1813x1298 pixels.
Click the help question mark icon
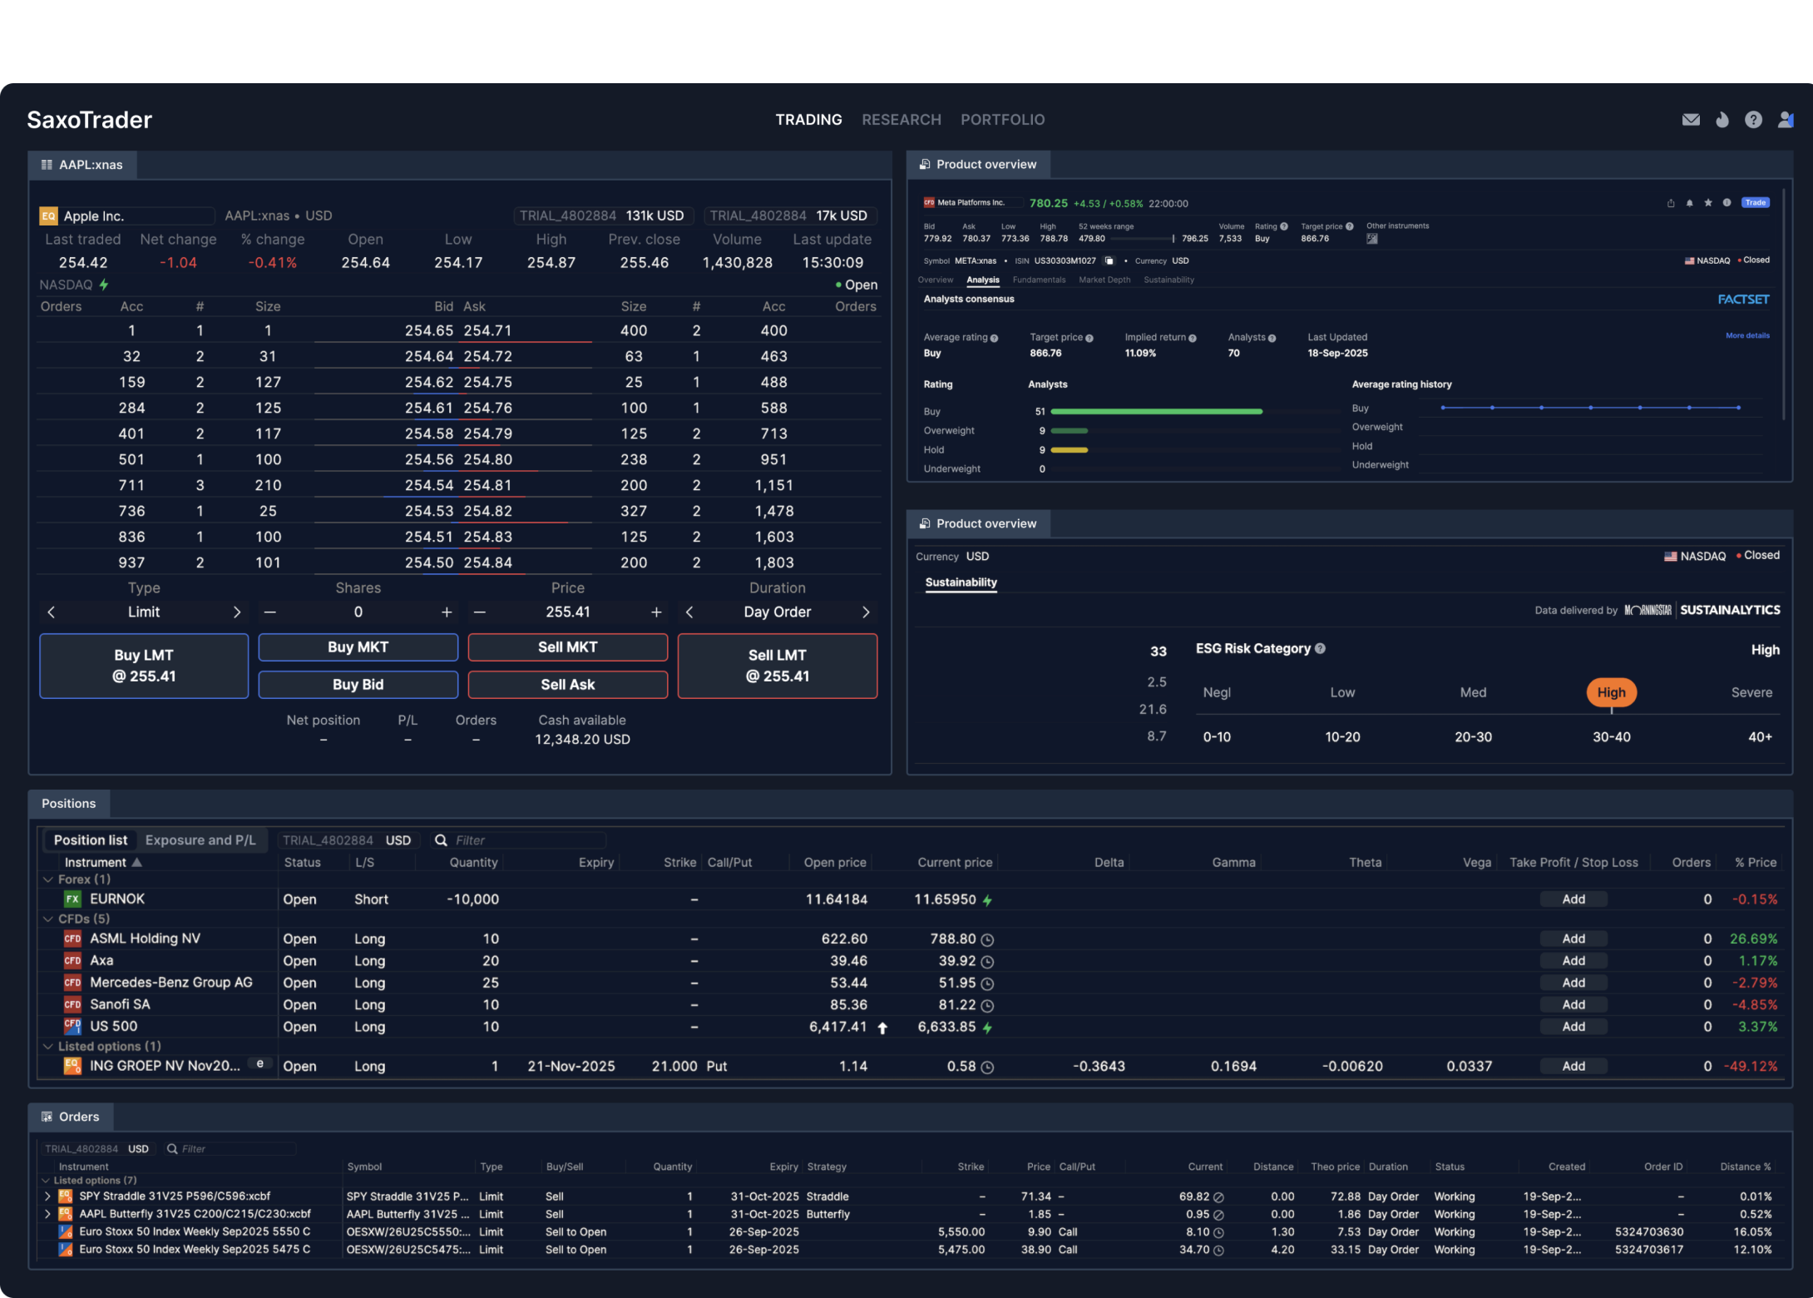[1753, 120]
